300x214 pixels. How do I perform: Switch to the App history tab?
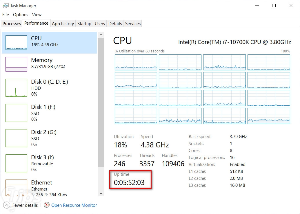tap(63, 24)
